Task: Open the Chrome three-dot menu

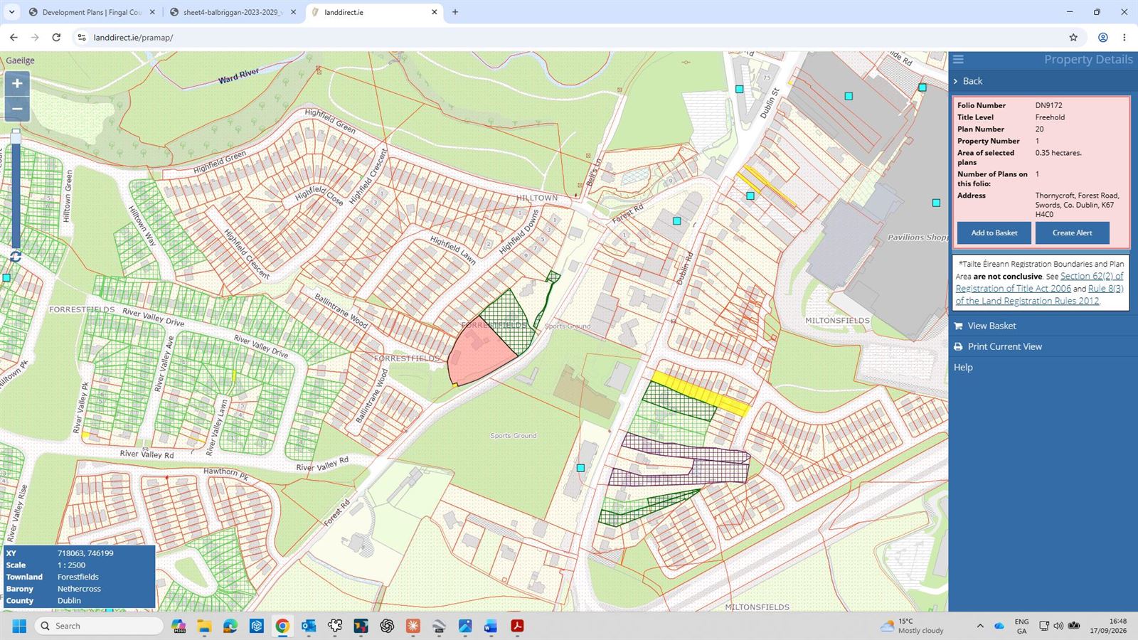Action: point(1124,38)
